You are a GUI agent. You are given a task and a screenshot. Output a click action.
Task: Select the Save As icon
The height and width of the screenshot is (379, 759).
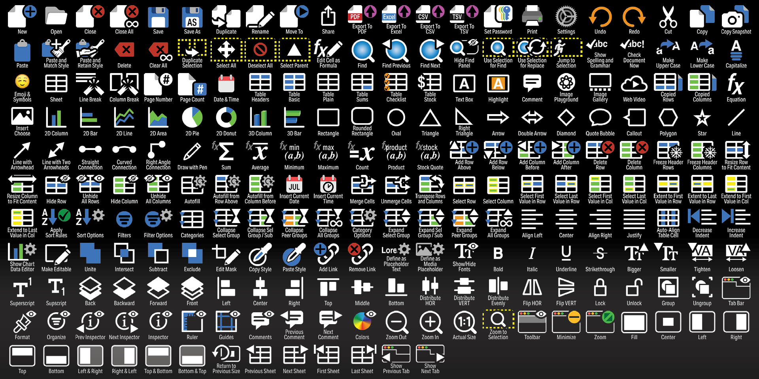[192, 17]
